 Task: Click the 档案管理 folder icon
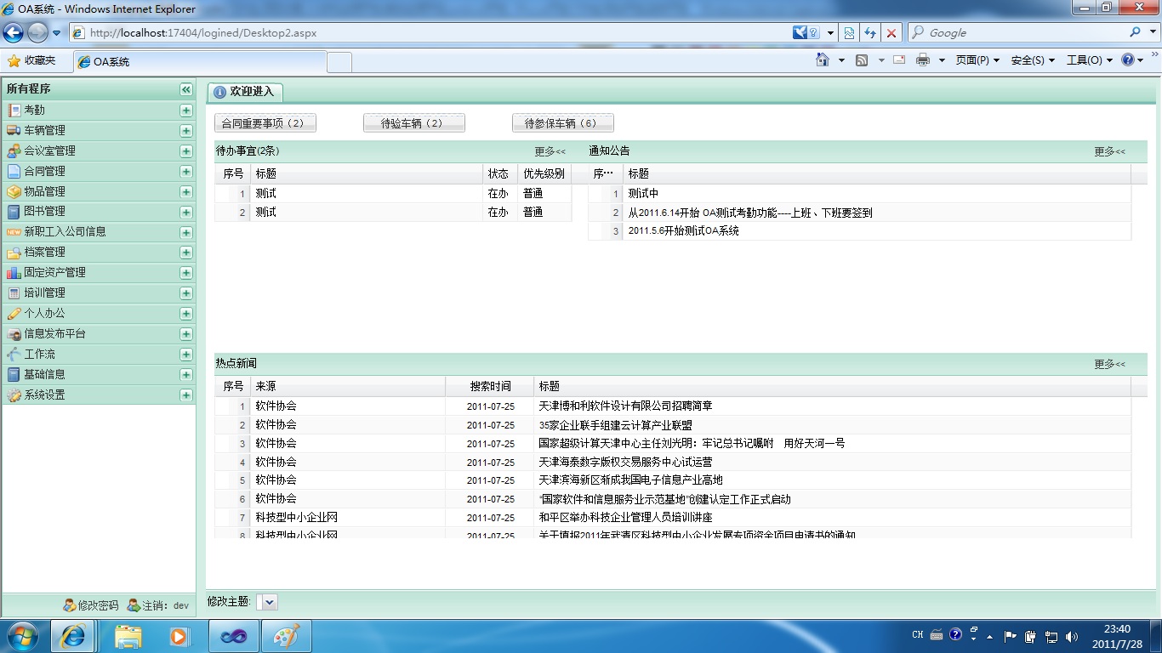(14, 252)
